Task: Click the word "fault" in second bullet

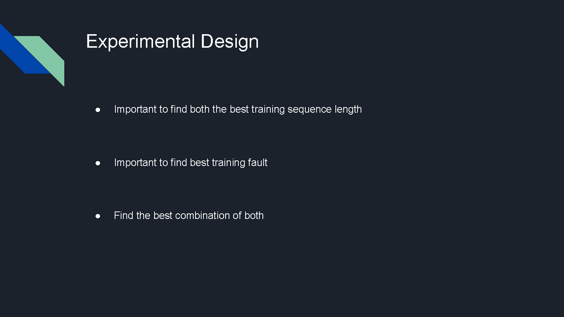Action: (258, 163)
